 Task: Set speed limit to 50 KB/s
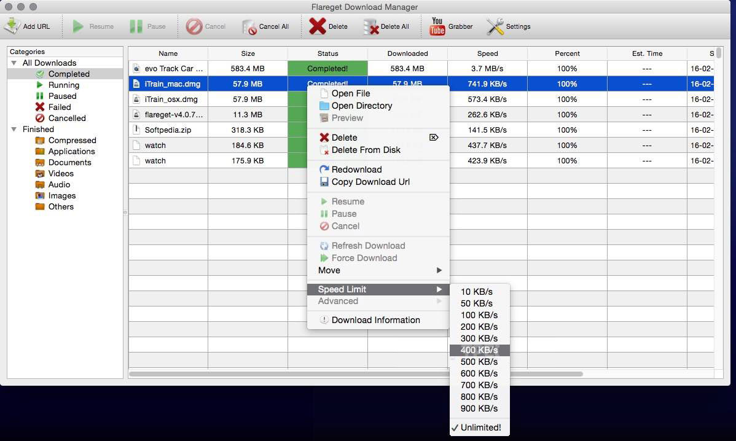tap(480, 303)
